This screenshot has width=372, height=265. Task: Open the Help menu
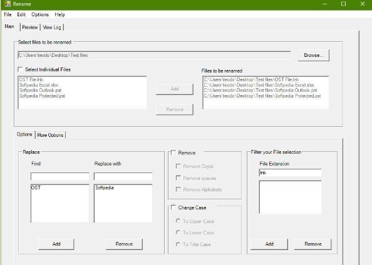click(x=59, y=14)
